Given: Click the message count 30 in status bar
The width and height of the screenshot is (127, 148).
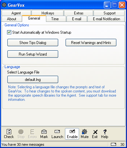Looking at the screenshot, I should [x=122, y=144].
